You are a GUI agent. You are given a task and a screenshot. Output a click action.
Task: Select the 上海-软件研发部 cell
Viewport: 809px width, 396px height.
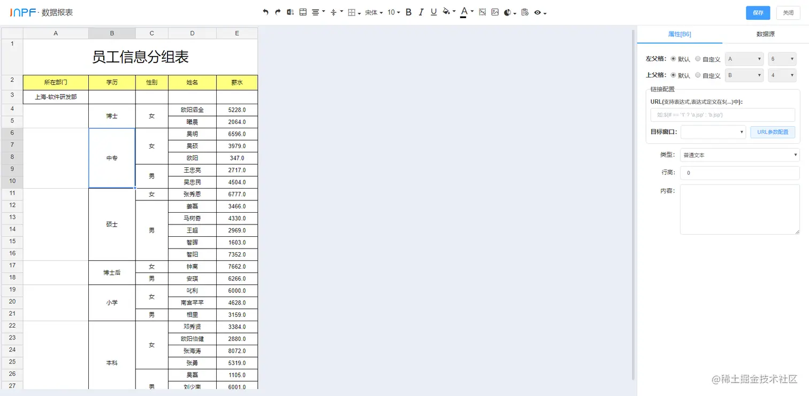tap(56, 97)
